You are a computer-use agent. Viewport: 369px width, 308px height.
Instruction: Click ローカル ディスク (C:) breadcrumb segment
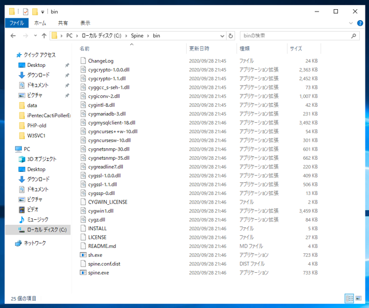click(101, 36)
